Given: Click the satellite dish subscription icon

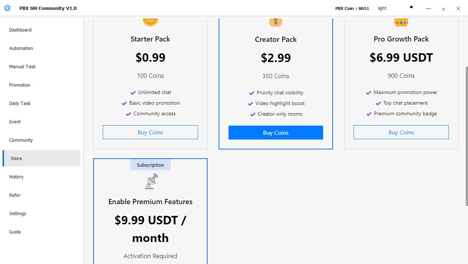Looking at the screenshot, I should point(151,182).
